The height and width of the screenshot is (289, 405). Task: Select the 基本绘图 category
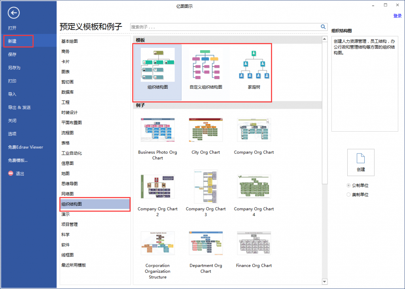pyautogui.click(x=70, y=41)
